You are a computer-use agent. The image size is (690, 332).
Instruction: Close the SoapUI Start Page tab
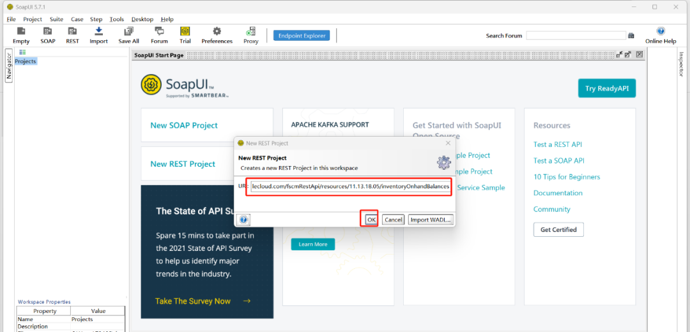point(640,54)
